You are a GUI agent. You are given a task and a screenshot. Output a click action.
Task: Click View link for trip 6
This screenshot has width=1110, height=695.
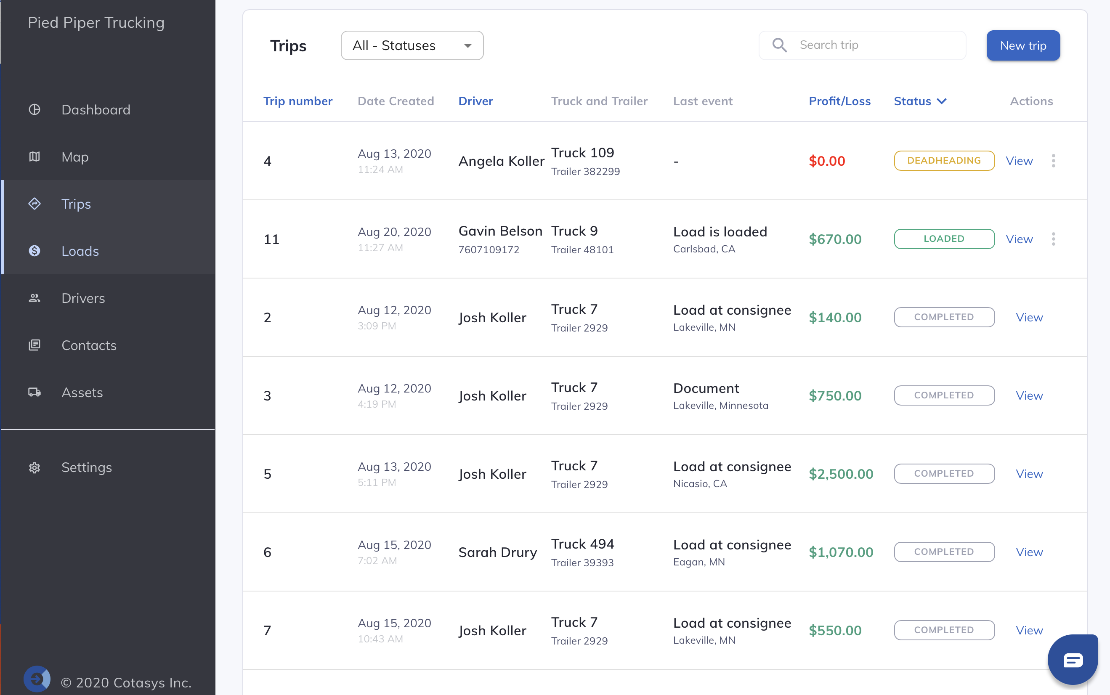(x=1029, y=552)
